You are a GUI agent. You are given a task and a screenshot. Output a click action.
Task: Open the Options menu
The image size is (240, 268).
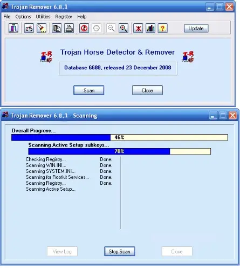point(23,17)
